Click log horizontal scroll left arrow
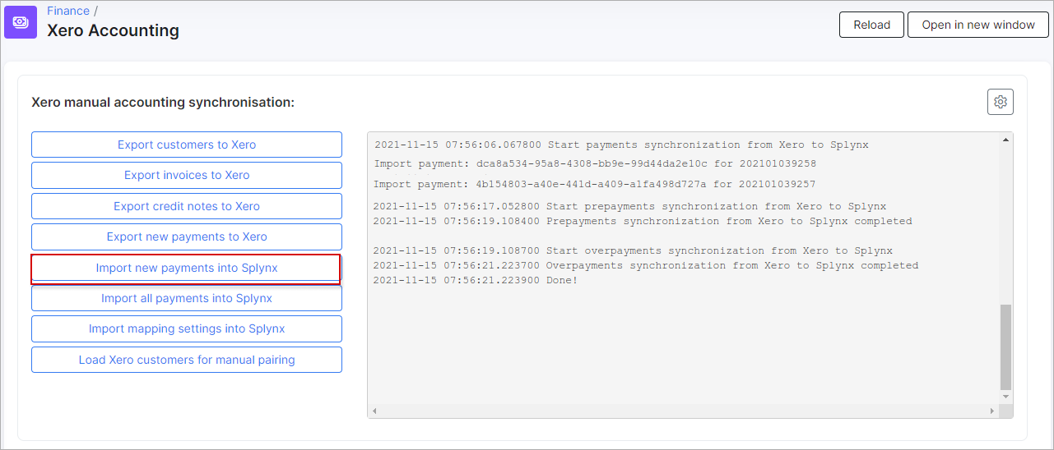This screenshot has height=450, width=1054. click(374, 411)
